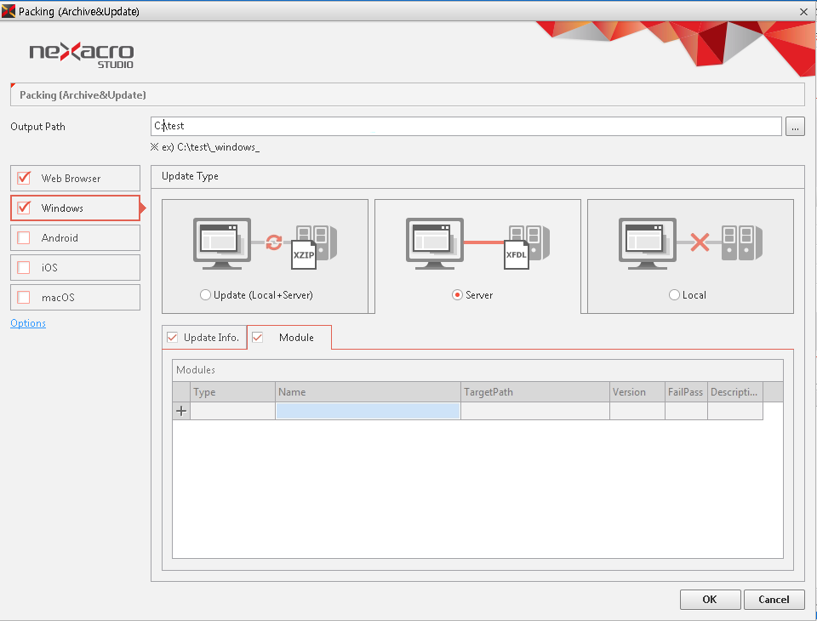Open the Options link
Screen dimensions: 817x621
coord(28,323)
